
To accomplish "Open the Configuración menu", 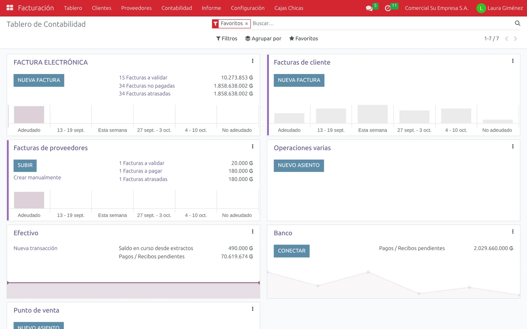I will click(x=248, y=8).
